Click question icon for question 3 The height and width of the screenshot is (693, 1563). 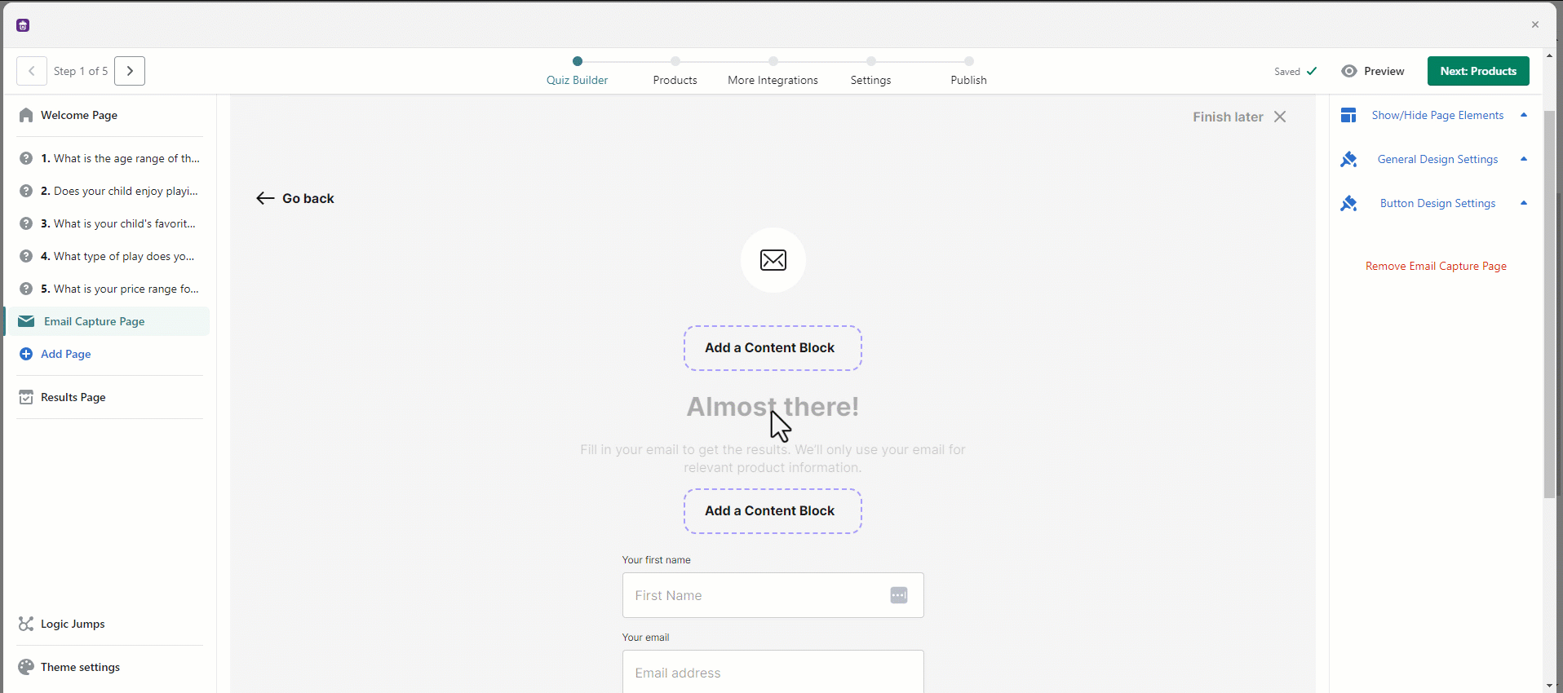click(x=26, y=223)
